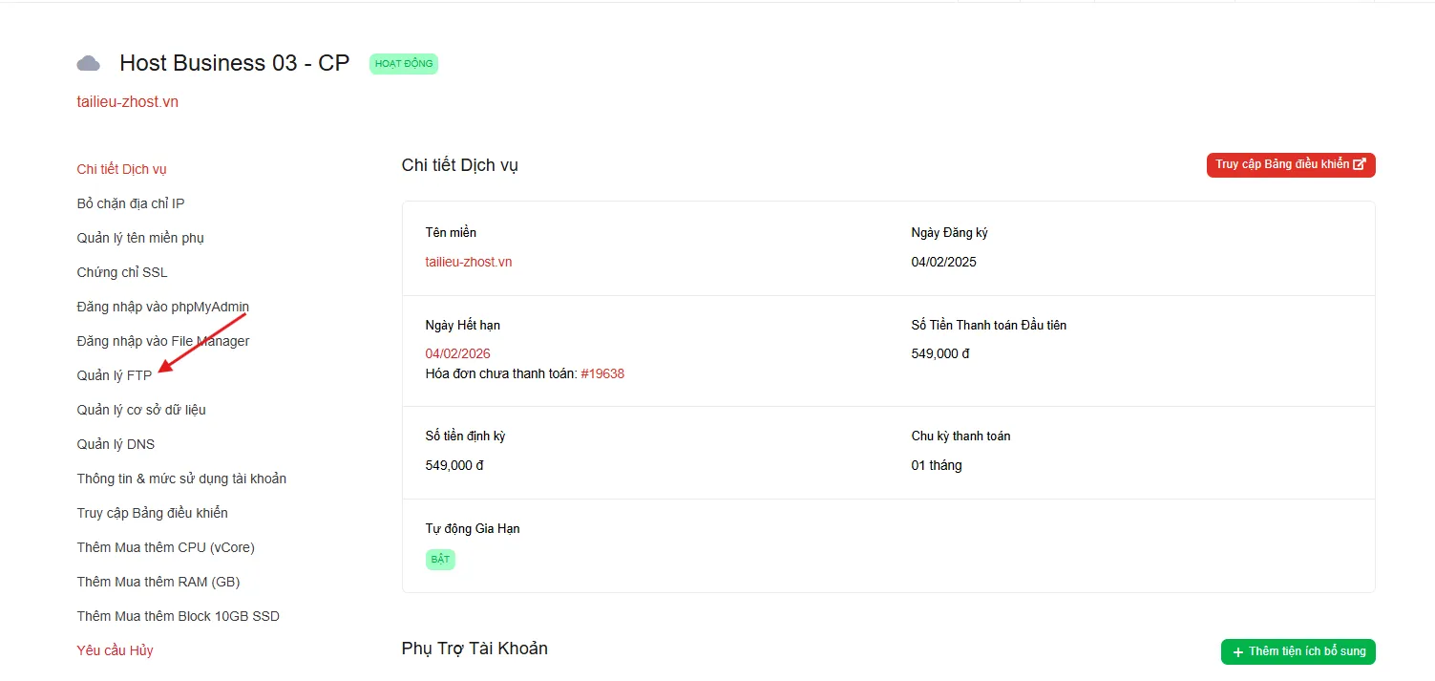View Thông tin & mức sử dụng tài khoản
The height and width of the screenshot is (681, 1435).
tap(181, 479)
